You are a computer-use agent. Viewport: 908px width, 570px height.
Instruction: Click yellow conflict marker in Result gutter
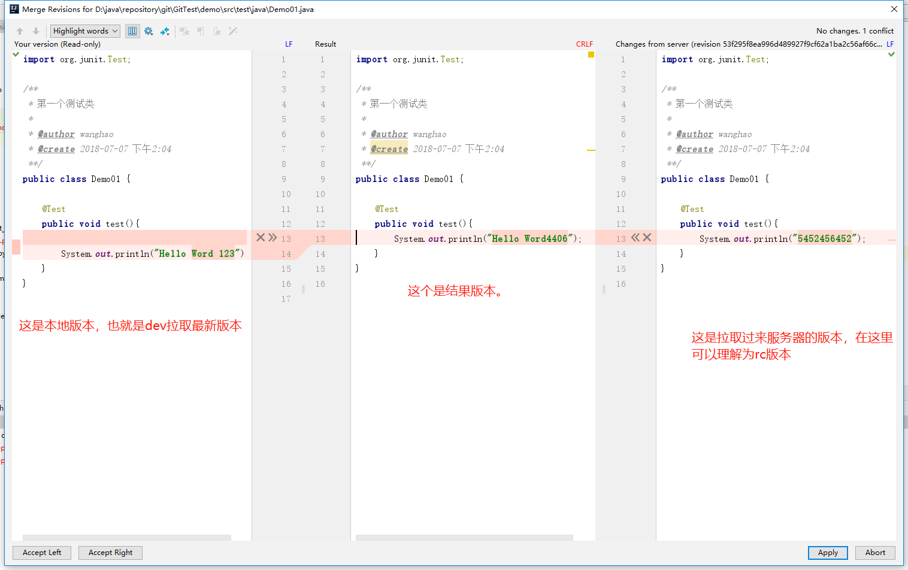[x=591, y=54]
